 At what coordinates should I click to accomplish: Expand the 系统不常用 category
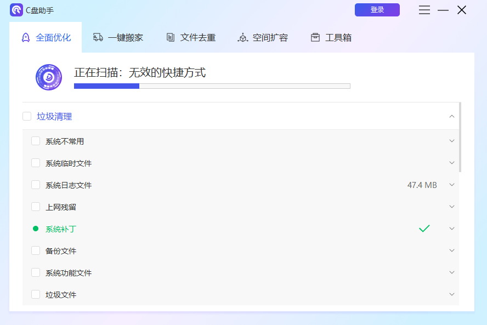(x=451, y=141)
